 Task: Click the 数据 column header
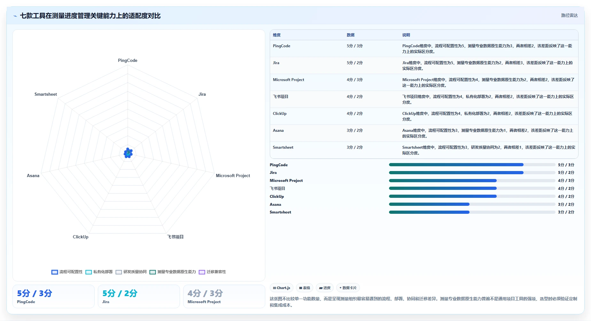(x=351, y=35)
